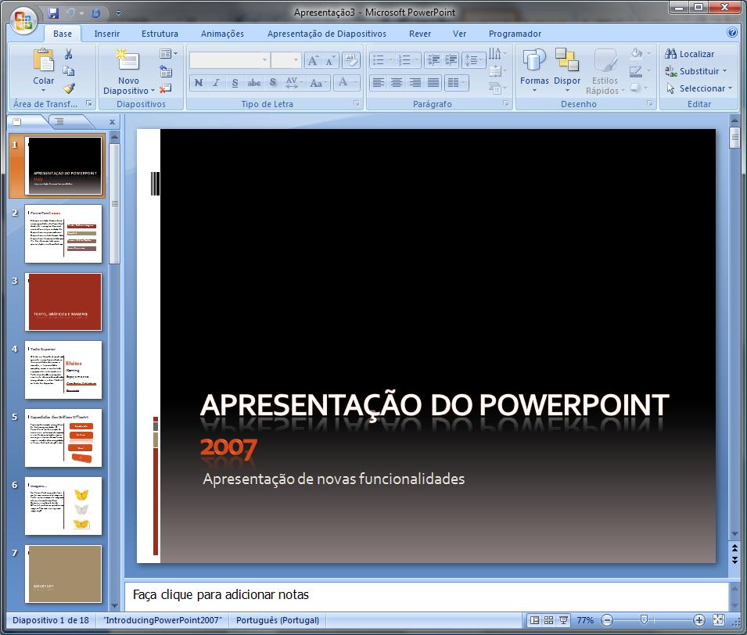
Task: Open Formas shapes gallery
Action: tap(534, 70)
